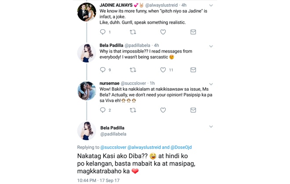
Task: Open the dropdown arrow on nursemae's tweet
Action: click(211, 84)
